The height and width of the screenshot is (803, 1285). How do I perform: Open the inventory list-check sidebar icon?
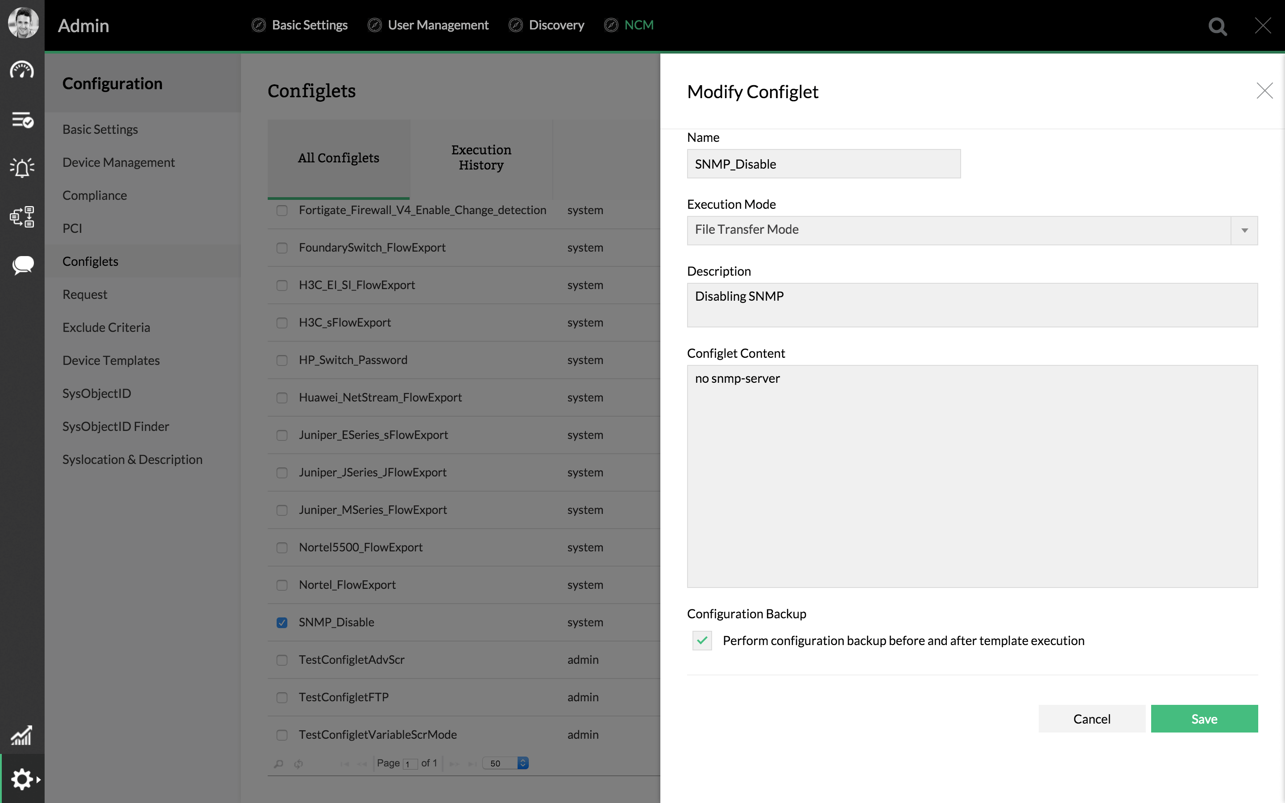[x=22, y=120]
